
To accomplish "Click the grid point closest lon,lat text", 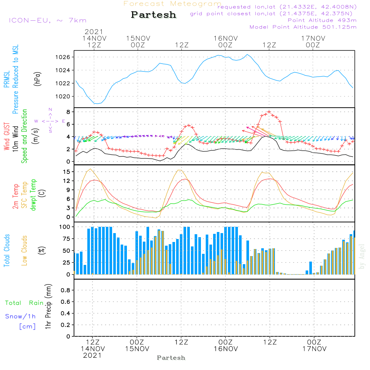I will click(x=271, y=14).
